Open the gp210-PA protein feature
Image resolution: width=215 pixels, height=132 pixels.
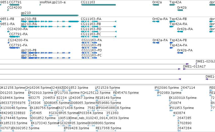46,58
